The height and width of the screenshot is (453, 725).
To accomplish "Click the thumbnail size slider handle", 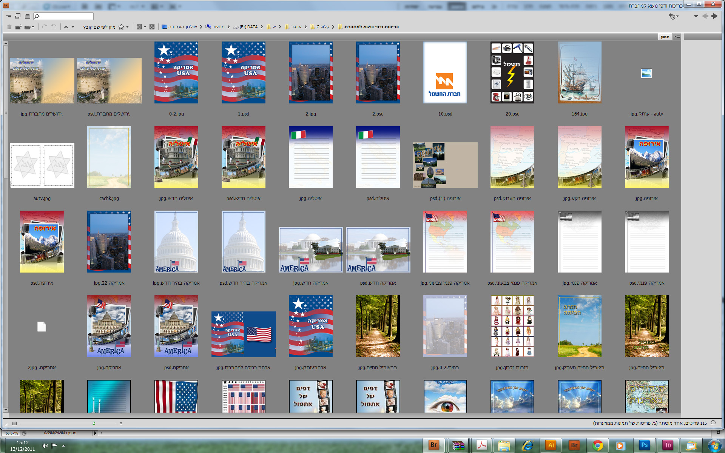I will click(x=94, y=423).
